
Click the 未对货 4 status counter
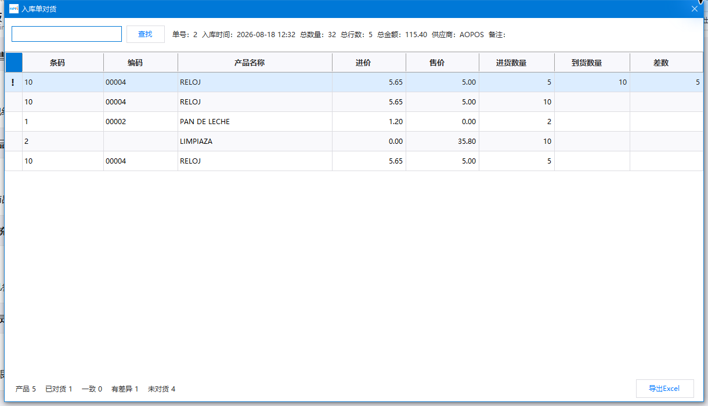tap(161, 389)
